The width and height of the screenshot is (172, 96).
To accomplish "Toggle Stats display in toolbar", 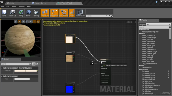I will point(72,13).
